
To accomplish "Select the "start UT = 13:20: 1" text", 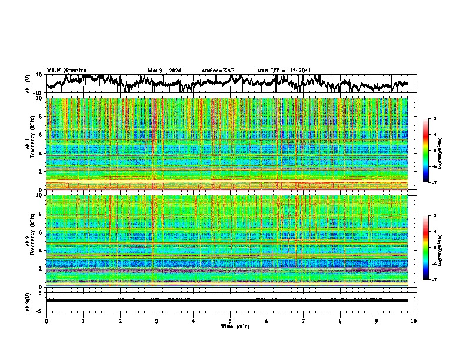I will tap(284, 71).
